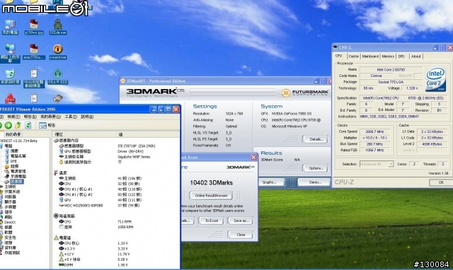453x270 pixels.
Task: Open the p150ws.jpg desktop file icon
Action: pyautogui.click(x=34, y=28)
